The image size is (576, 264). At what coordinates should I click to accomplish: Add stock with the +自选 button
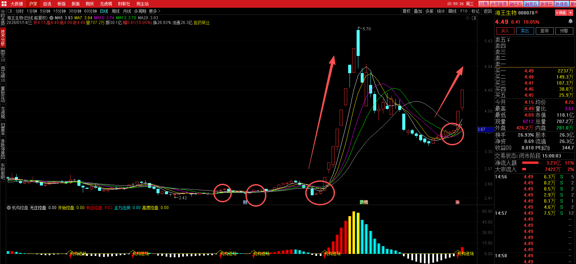click(x=561, y=13)
